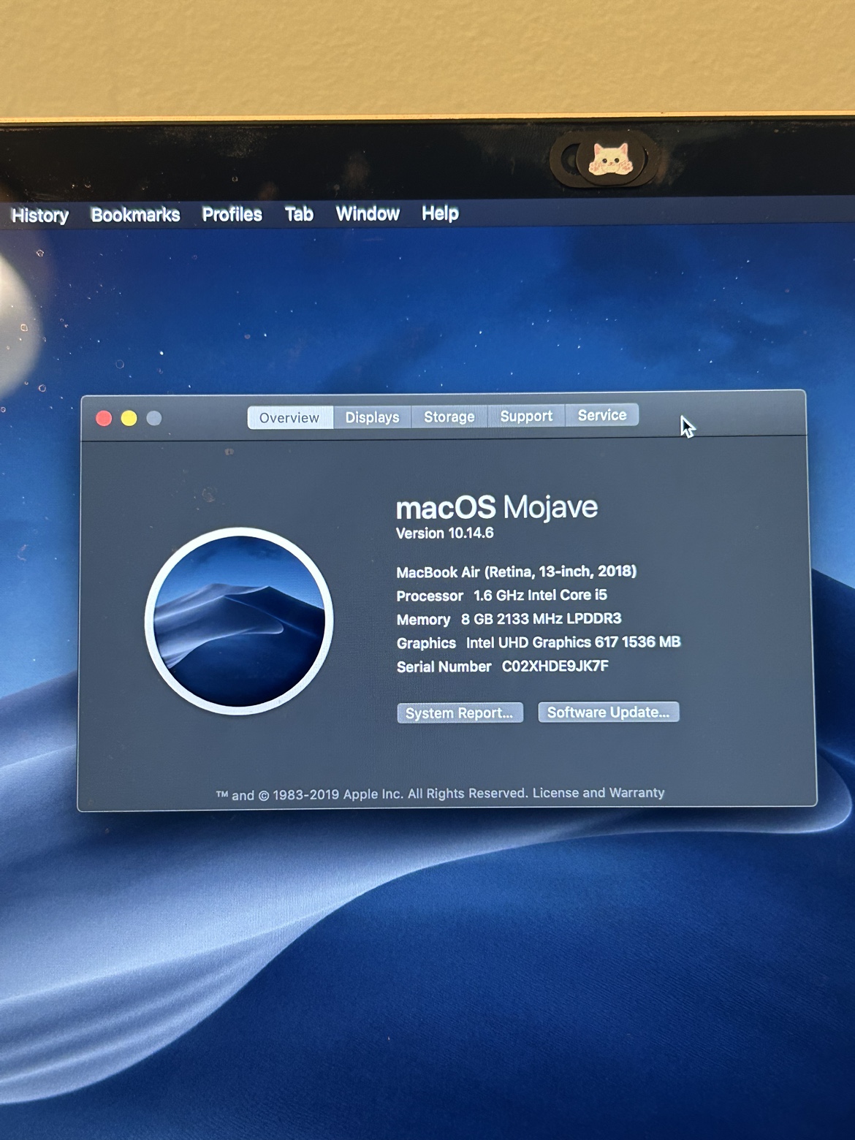The width and height of the screenshot is (855, 1140).
Task: Select serial number C02XHDE9JK7F
Action: [555, 666]
